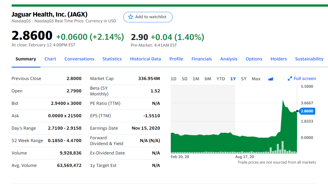Viewport: 328px width, 184px height.
Task: Go to Historical Data tab
Action: click(146, 59)
